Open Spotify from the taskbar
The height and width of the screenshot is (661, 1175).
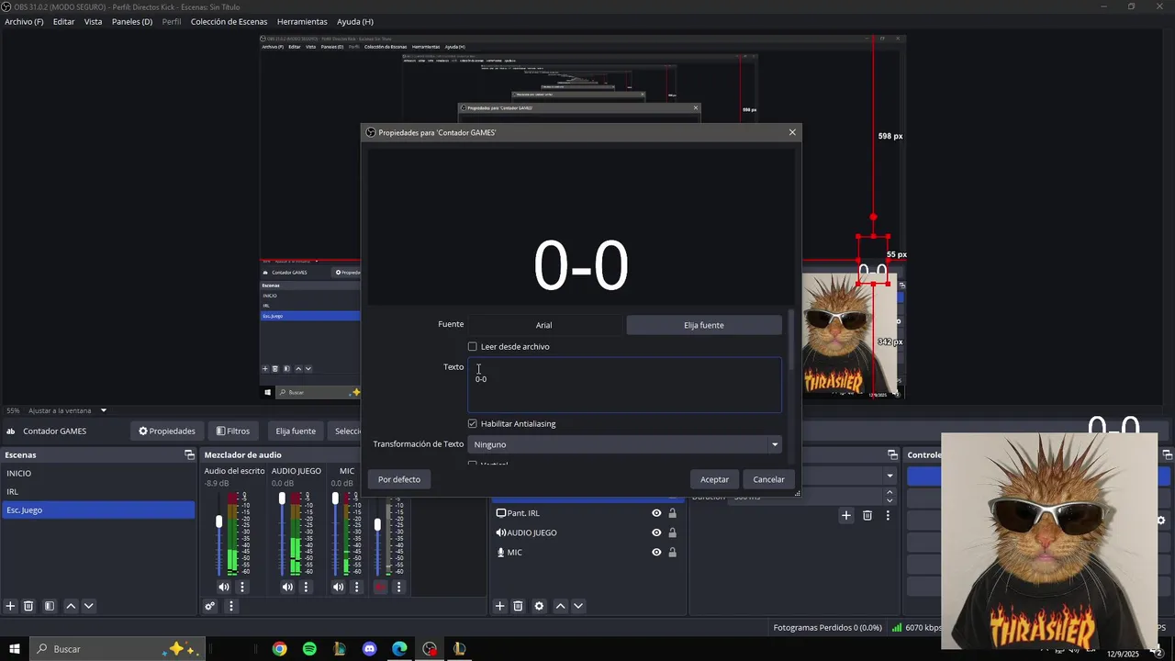click(x=309, y=649)
